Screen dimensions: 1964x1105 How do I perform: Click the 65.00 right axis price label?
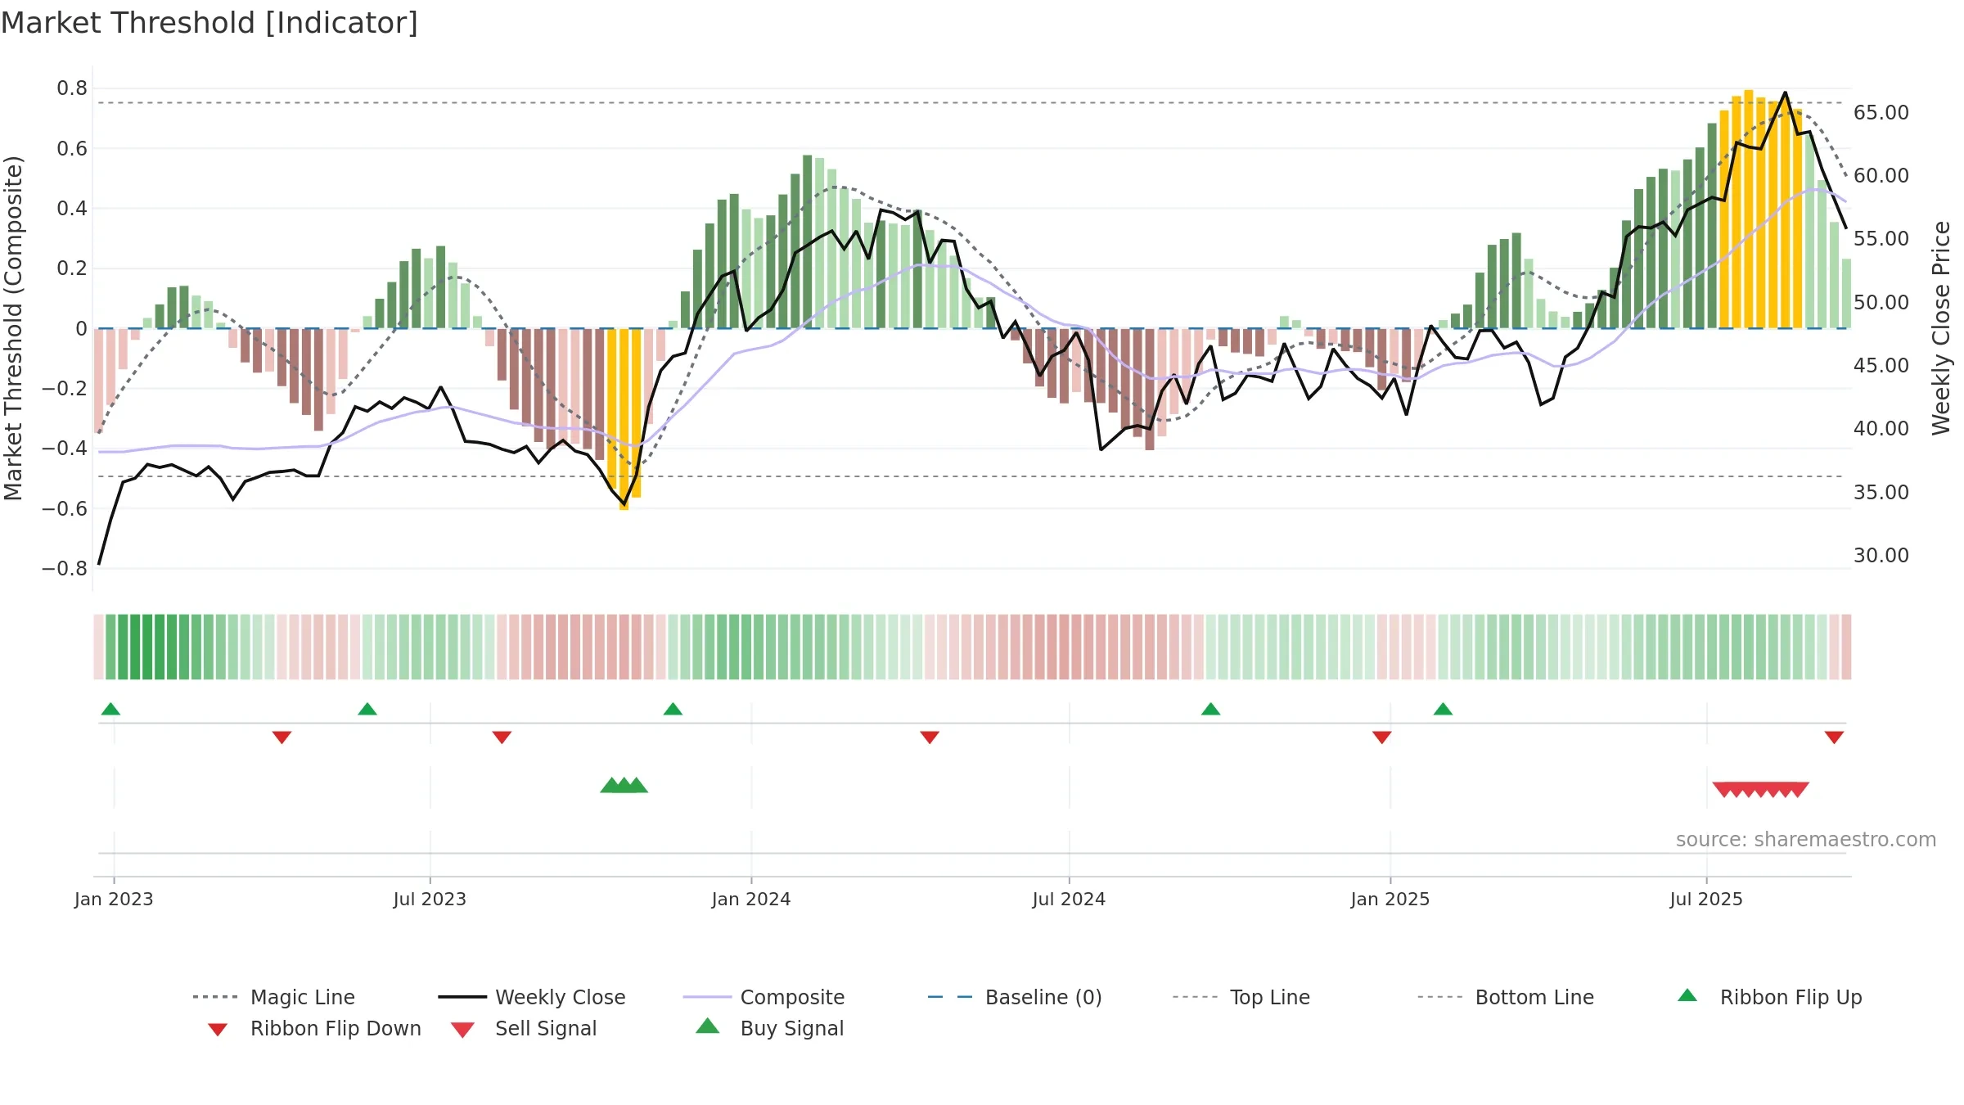1881,112
